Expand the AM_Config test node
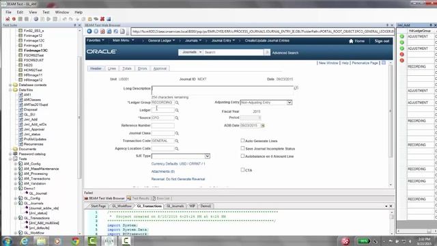This screenshot has width=437, height=246. (x=16, y=164)
